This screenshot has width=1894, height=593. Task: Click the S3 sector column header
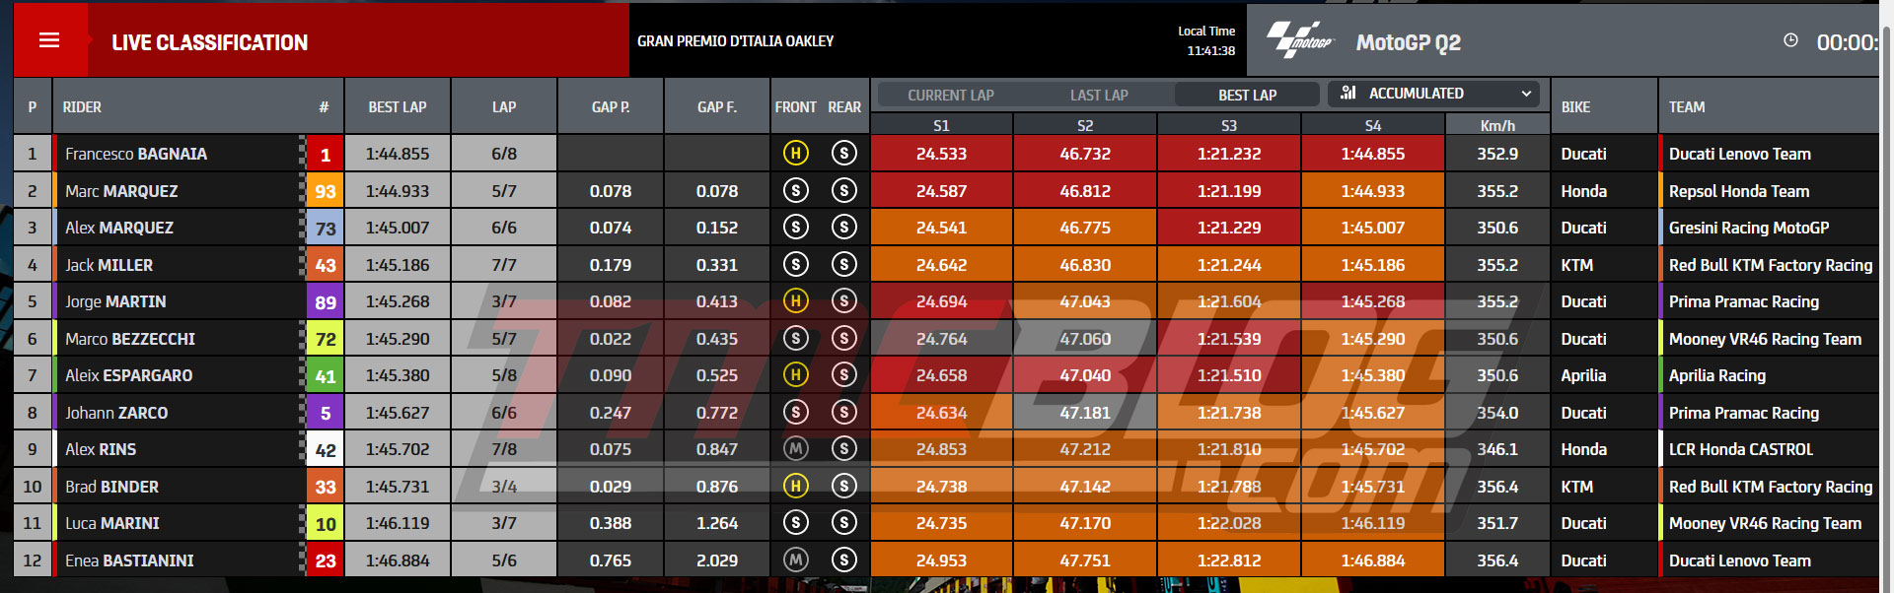1228,125
